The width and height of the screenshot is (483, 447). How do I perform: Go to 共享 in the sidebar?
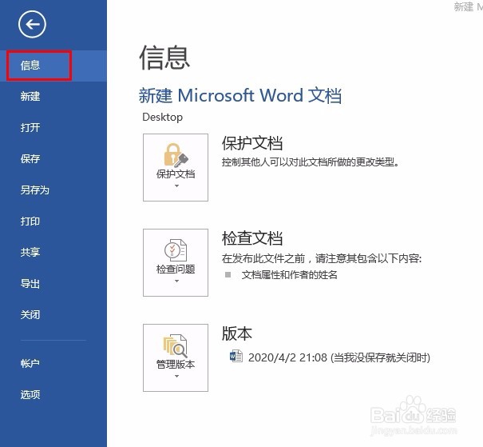tap(30, 253)
